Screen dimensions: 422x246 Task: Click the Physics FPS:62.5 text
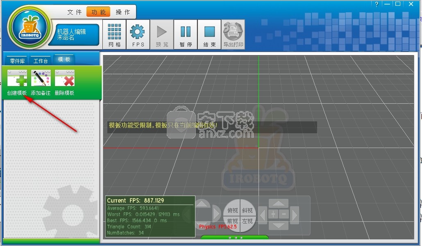click(x=218, y=227)
